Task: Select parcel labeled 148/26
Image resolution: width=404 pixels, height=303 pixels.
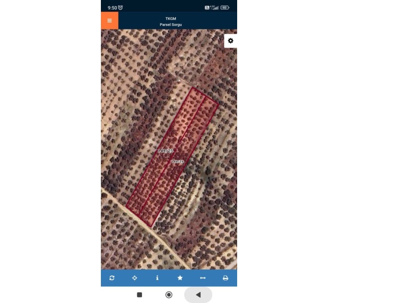Action: [177, 162]
